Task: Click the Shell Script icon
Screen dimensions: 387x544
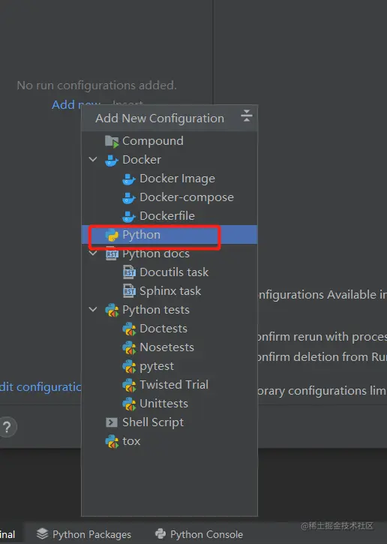Action: click(112, 422)
